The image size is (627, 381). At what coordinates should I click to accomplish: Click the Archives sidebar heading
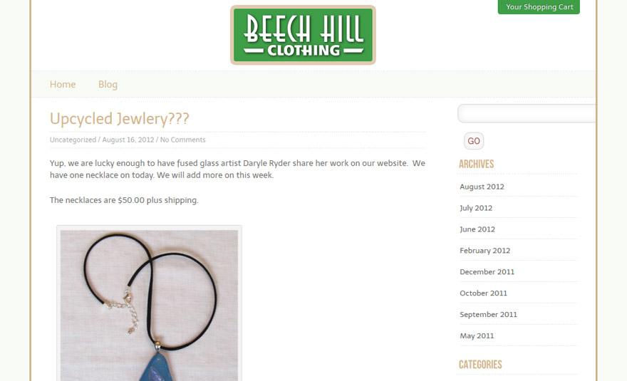click(476, 164)
